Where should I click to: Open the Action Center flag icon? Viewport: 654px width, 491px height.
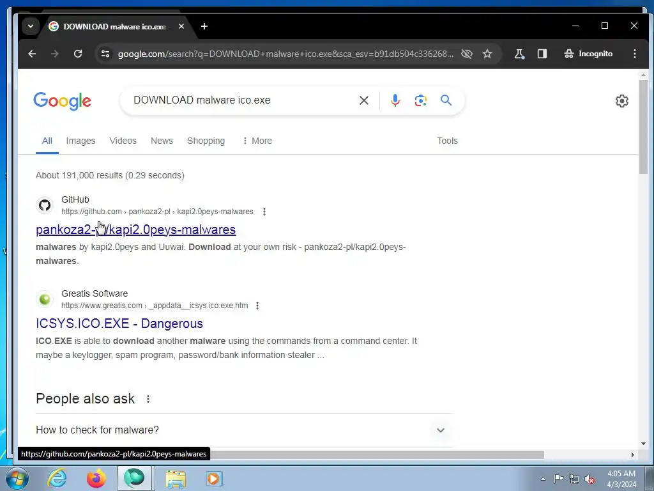point(558,478)
